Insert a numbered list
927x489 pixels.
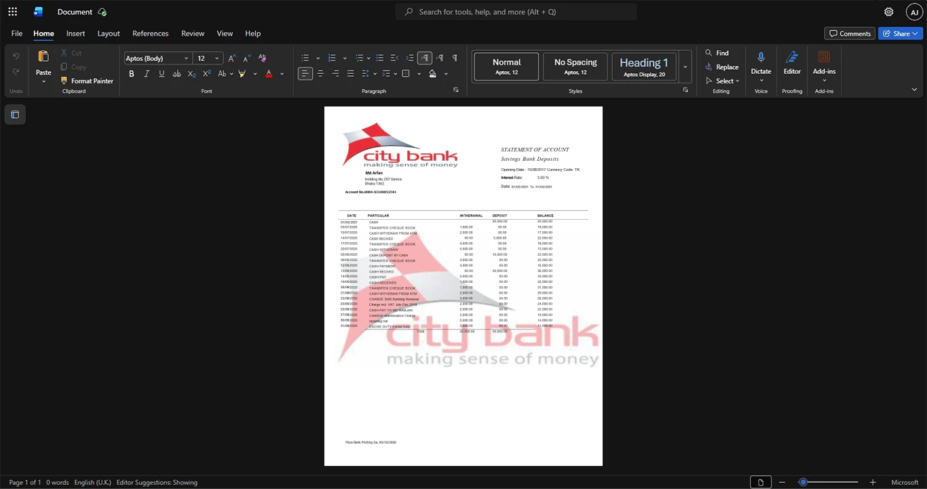(332, 58)
